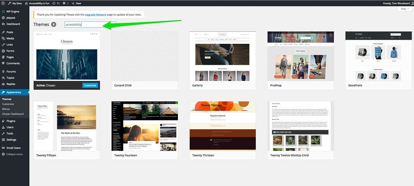Collapse the admin sidebar menu
Viewport: 414px width, 186px height.
click(x=14, y=154)
